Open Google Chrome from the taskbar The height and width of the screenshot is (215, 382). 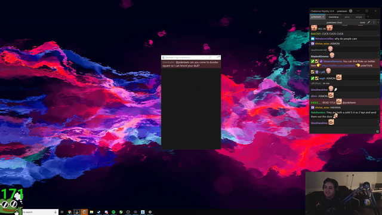[x=70, y=212]
